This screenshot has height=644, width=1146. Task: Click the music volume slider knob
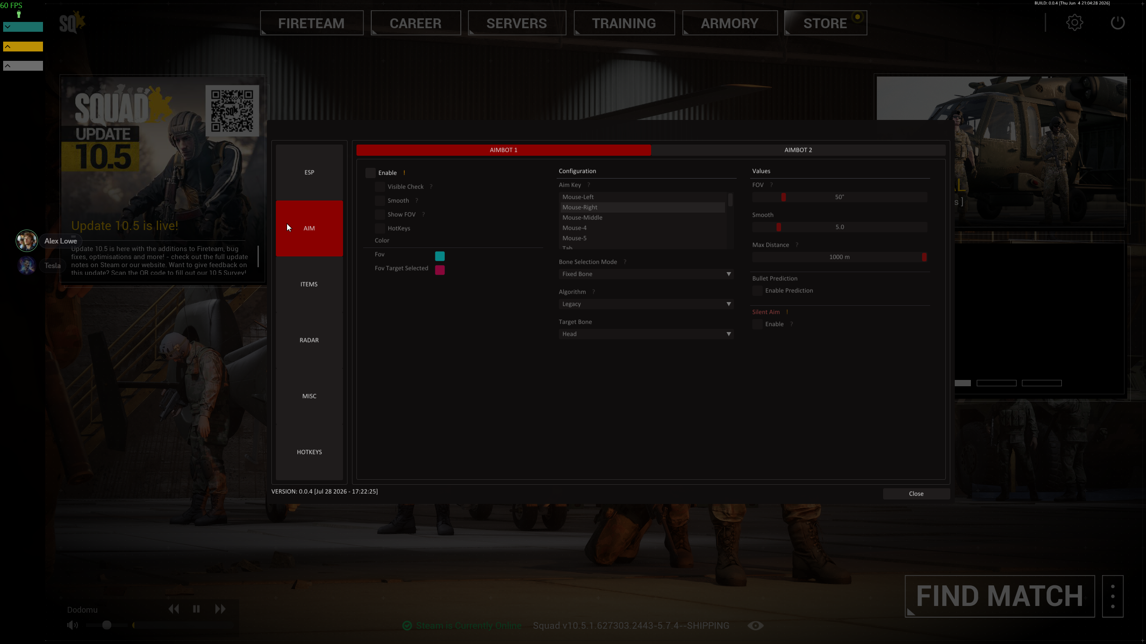click(x=107, y=625)
